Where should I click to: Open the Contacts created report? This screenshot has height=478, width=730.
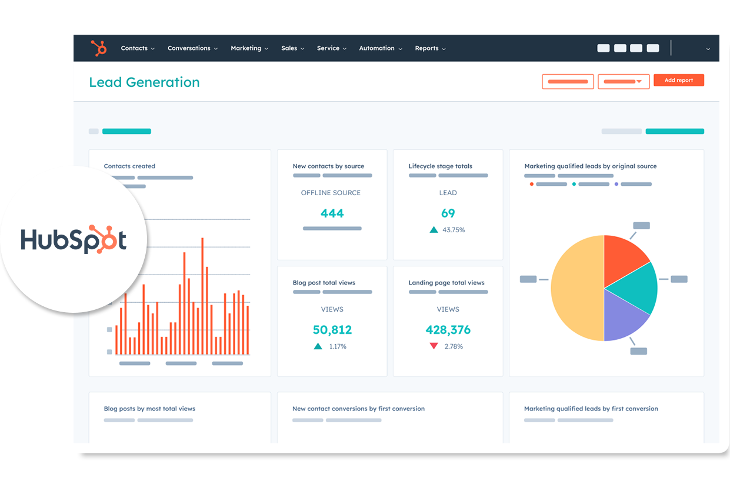[129, 166]
